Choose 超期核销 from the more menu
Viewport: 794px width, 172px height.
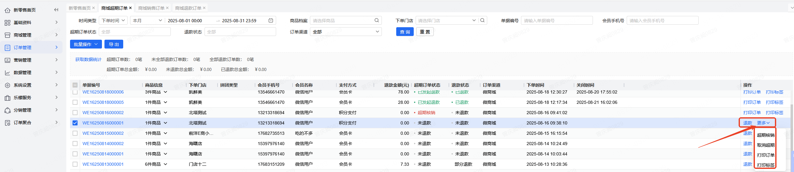[766, 135]
